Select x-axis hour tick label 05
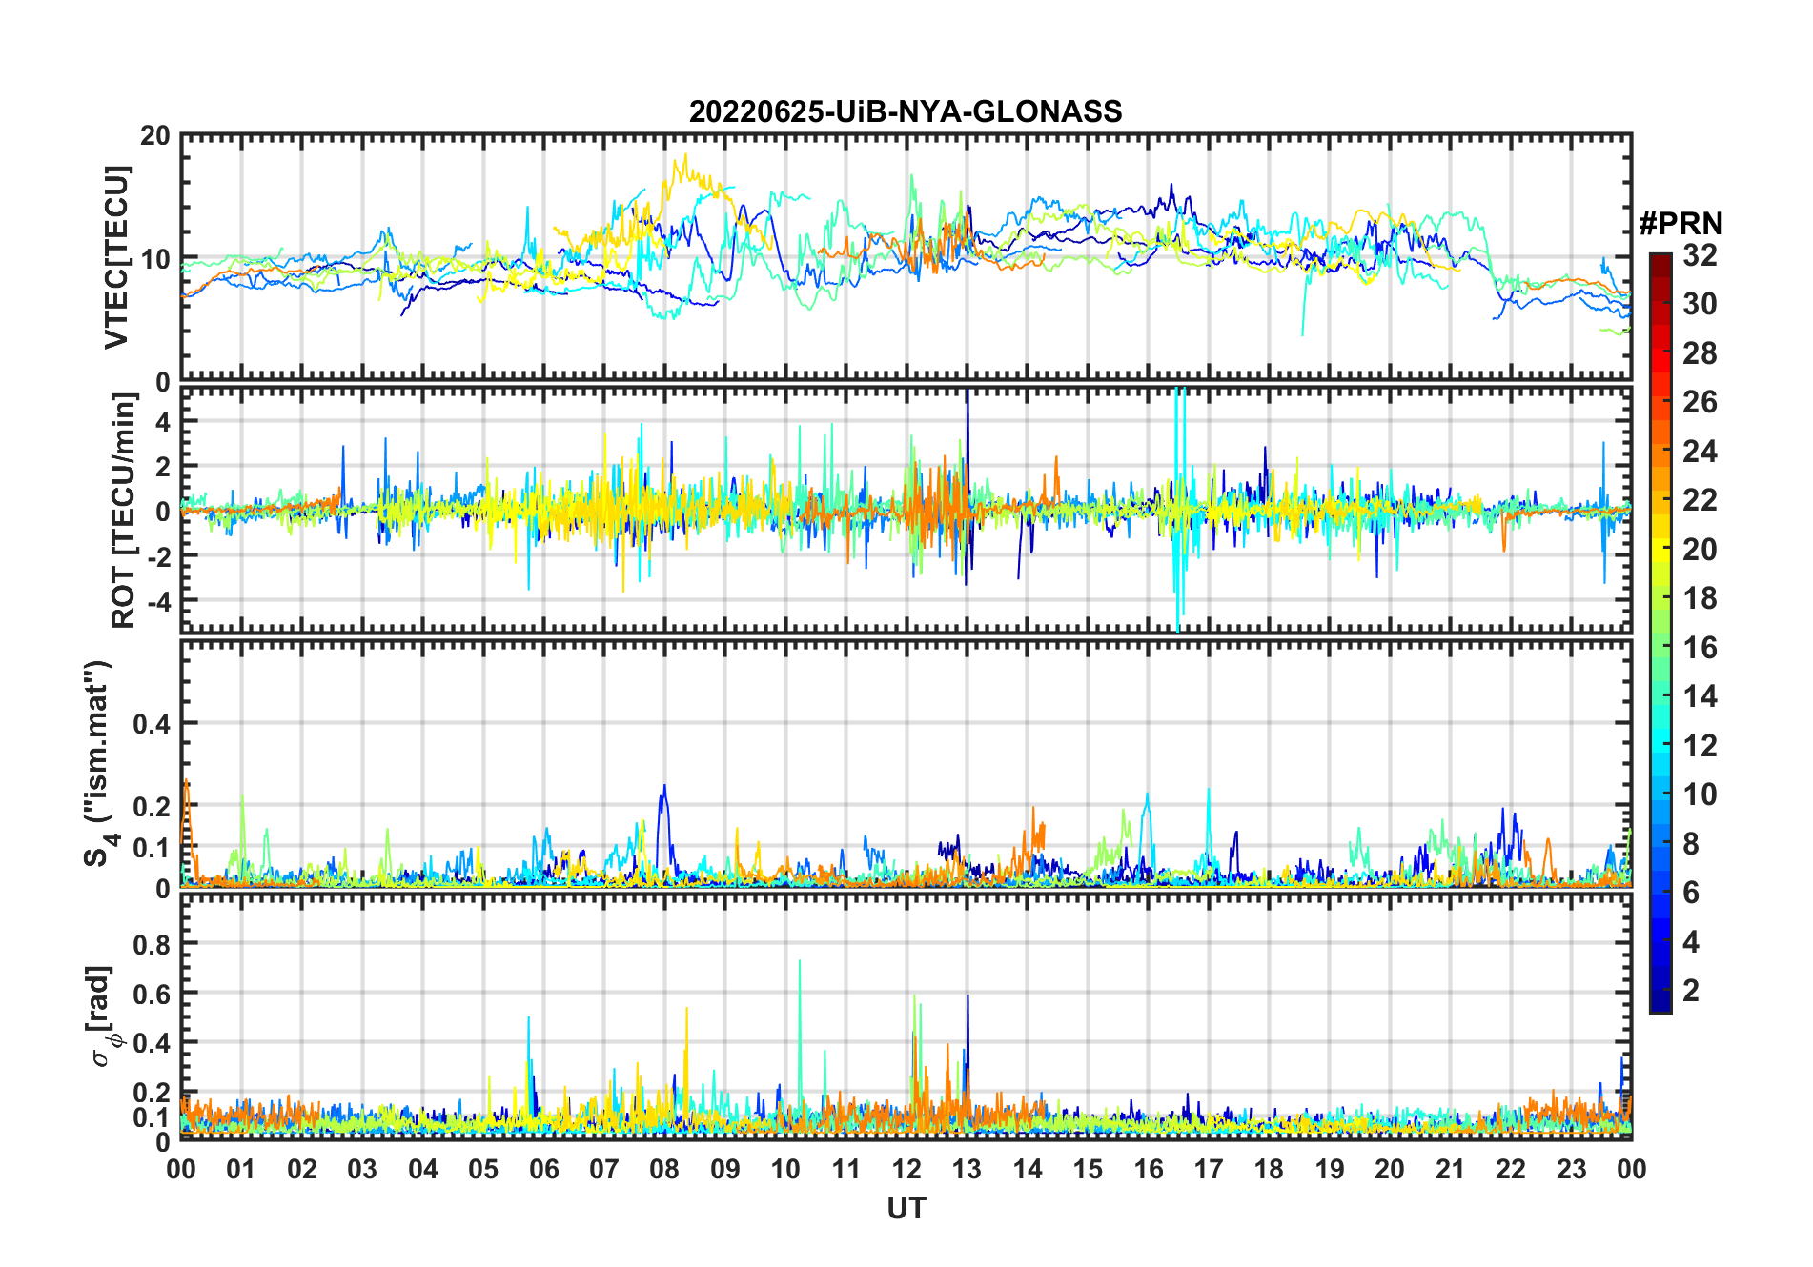Viewport: 1813px width, 1267px height. pos(483,1169)
